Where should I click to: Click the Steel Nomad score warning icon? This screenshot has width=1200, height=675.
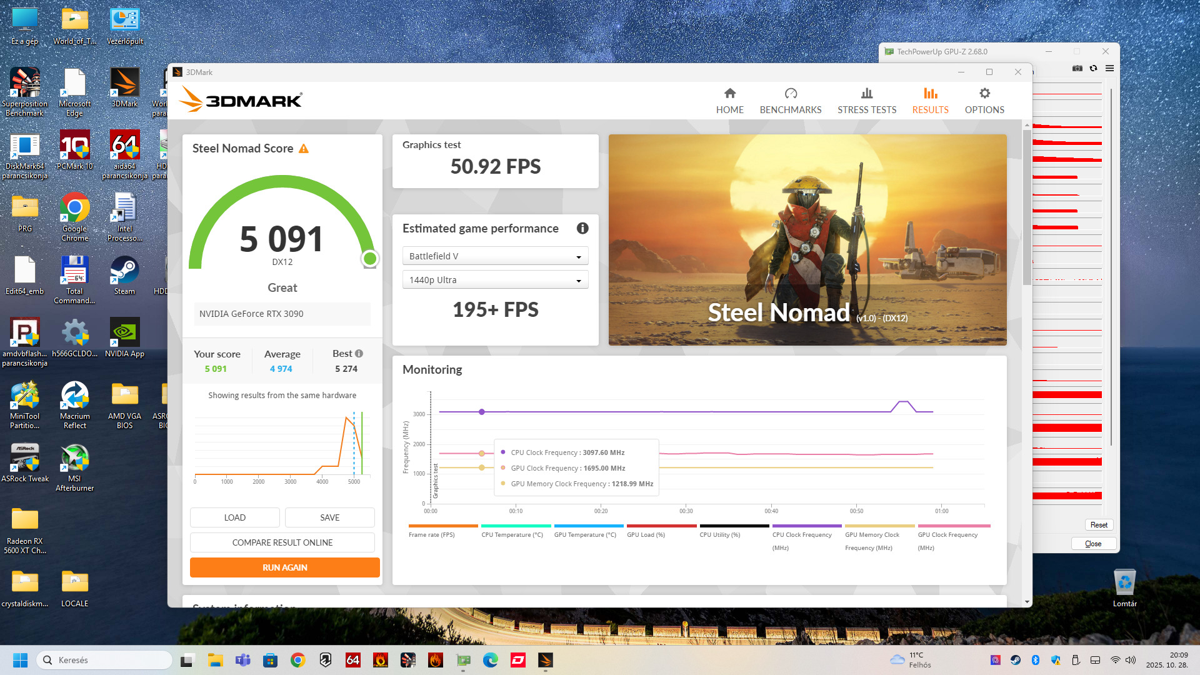pyautogui.click(x=304, y=149)
